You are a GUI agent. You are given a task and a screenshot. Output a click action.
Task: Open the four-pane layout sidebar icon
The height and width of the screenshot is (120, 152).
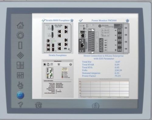pos(20,65)
